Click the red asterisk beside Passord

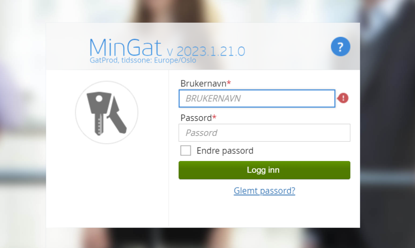pos(214,117)
